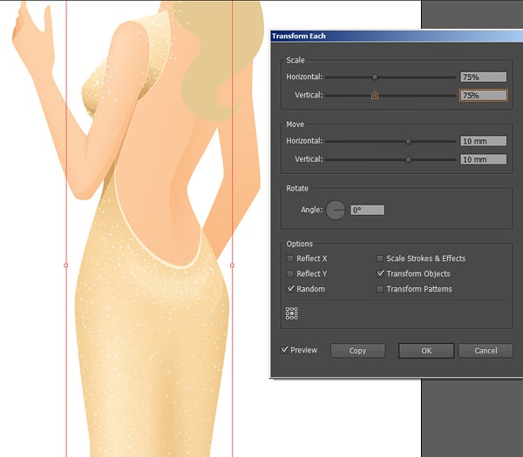523x457 pixels.
Task: Click the Move Vertical distance field
Action: click(483, 159)
